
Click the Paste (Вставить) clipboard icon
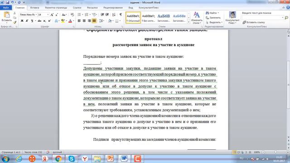[x=7, y=15]
